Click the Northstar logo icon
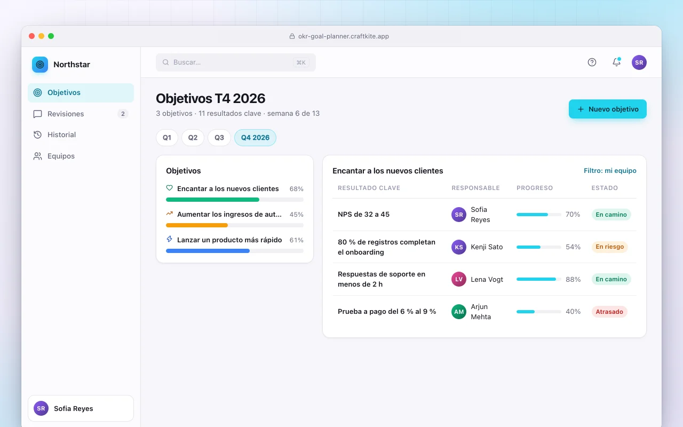 tap(40, 65)
